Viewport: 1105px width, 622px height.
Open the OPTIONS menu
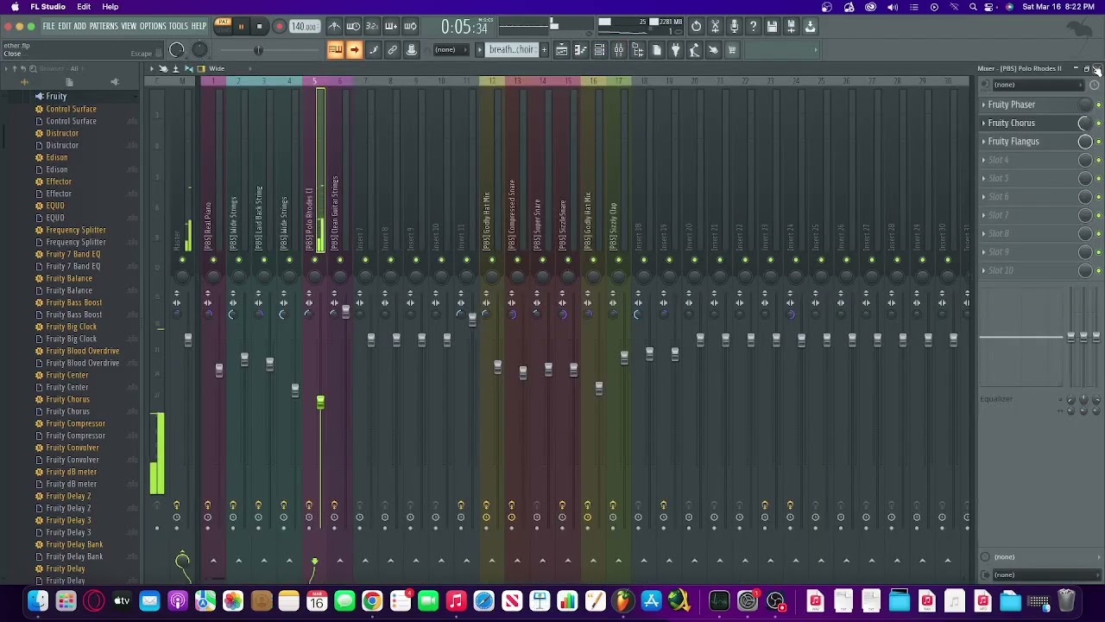pyautogui.click(x=153, y=27)
